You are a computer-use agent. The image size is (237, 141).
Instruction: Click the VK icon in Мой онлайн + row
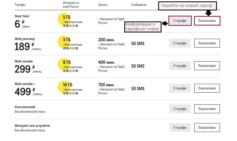(64, 93)
